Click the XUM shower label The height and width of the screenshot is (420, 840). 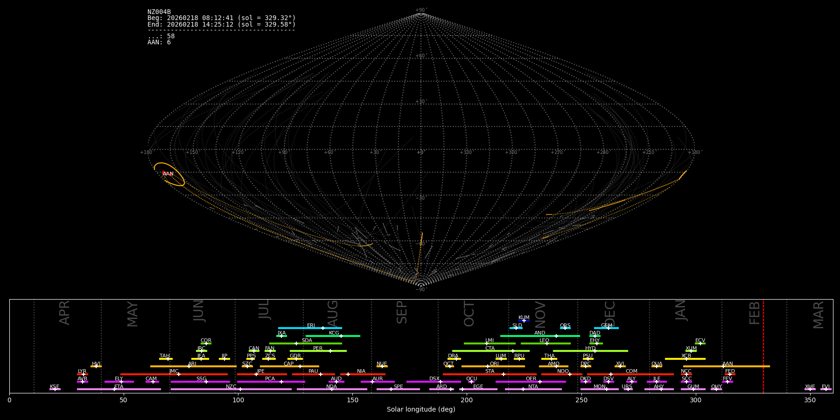691,349
